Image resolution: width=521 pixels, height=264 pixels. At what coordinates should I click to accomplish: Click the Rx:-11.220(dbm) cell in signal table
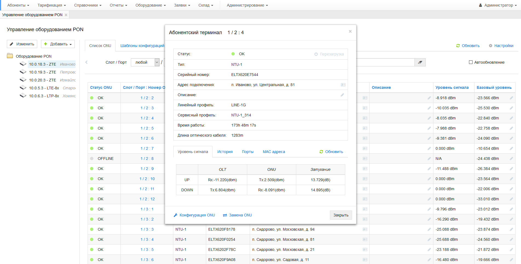point(223,180)
